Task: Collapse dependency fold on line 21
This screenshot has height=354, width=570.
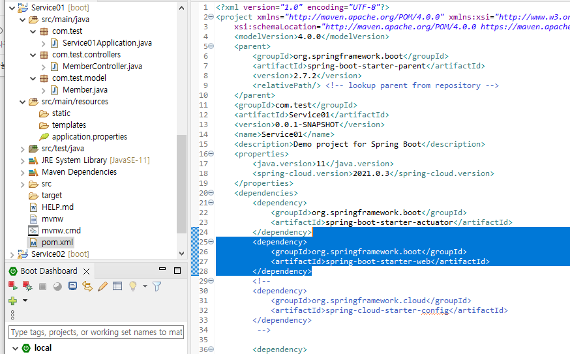Action: click(x=211, y=203)
